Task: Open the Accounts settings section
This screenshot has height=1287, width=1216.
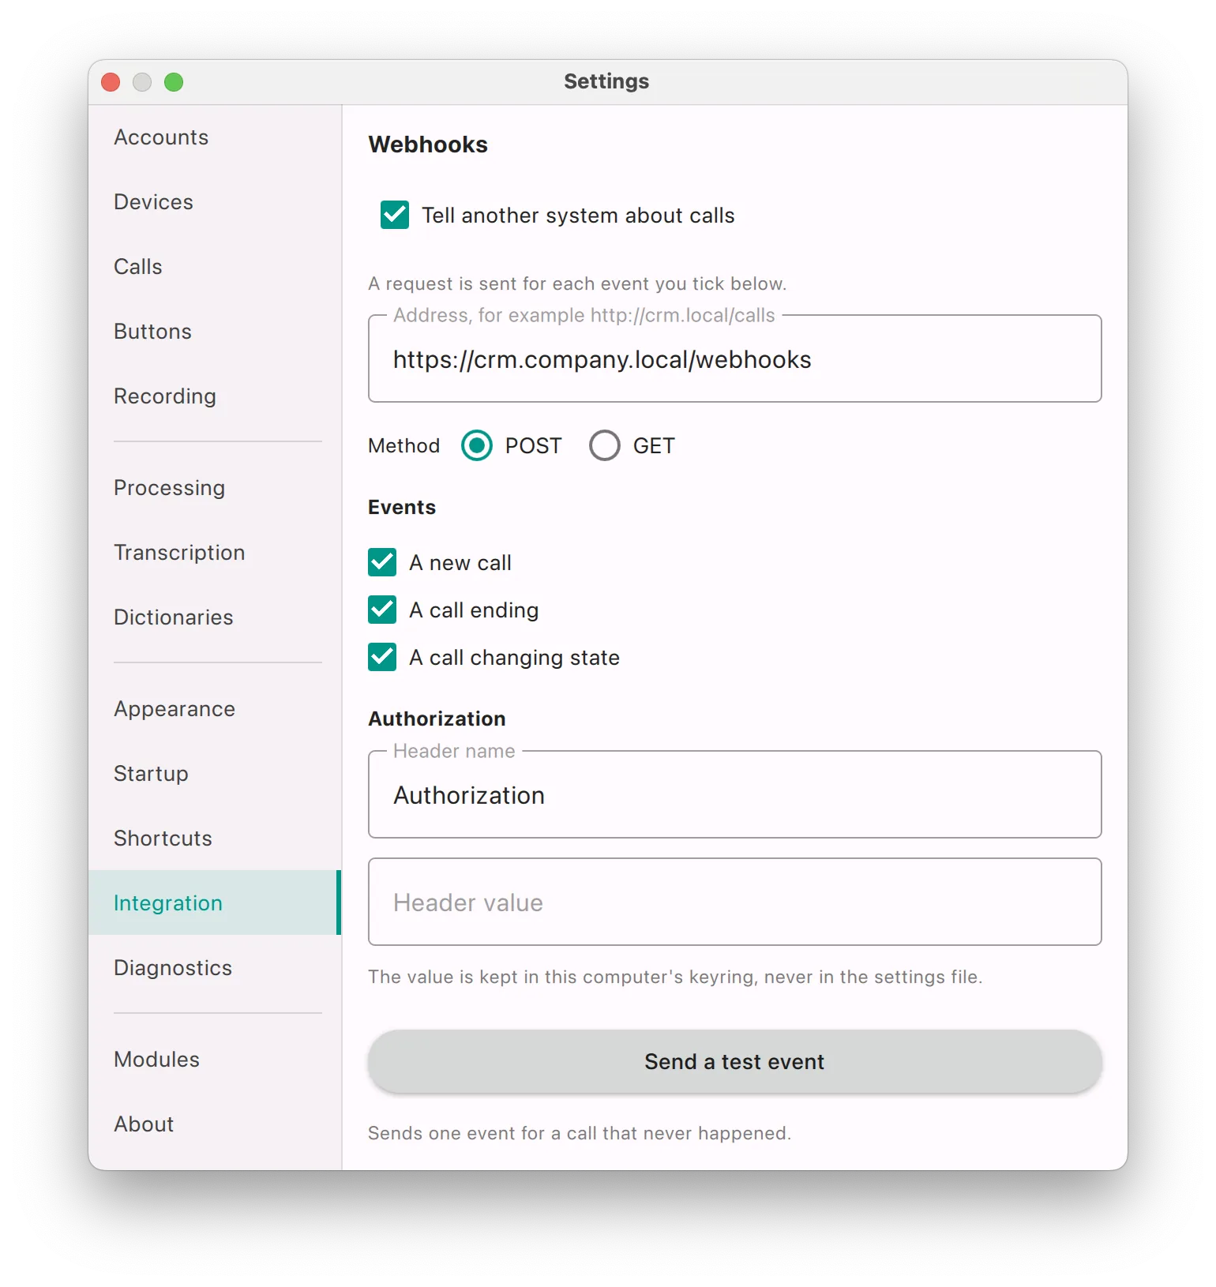Action: point(214,137)
